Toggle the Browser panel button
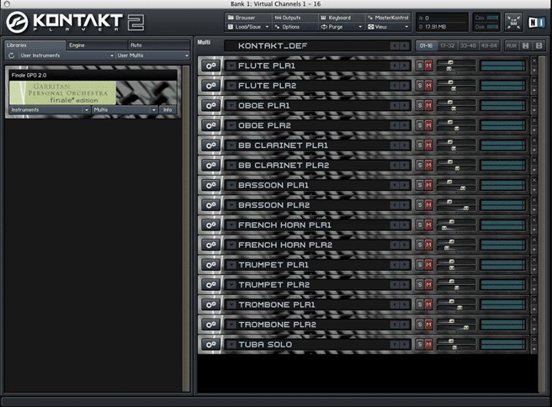This screenshot has height=407, width=552. coord(248,18)
